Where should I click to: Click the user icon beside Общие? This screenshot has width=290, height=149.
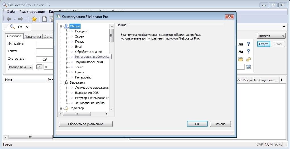(x=66, y=26)
